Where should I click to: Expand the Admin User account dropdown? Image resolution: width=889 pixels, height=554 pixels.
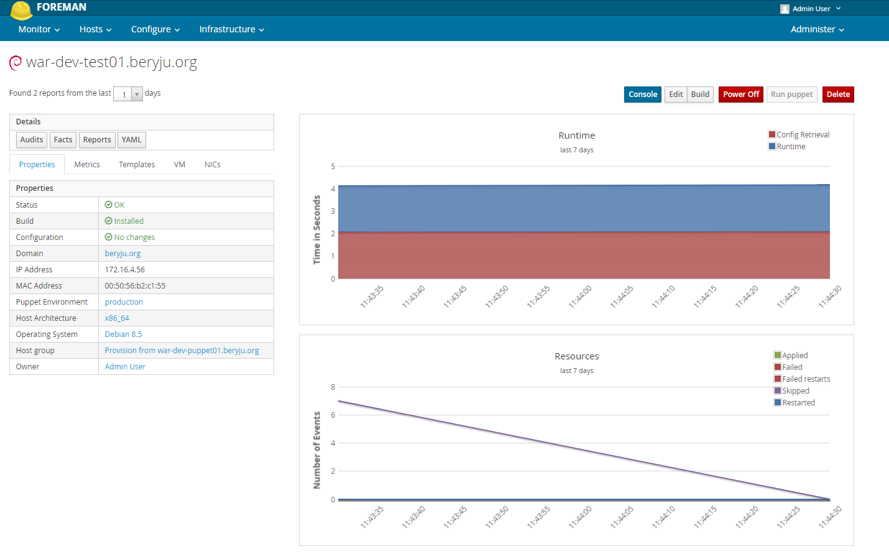811,9
